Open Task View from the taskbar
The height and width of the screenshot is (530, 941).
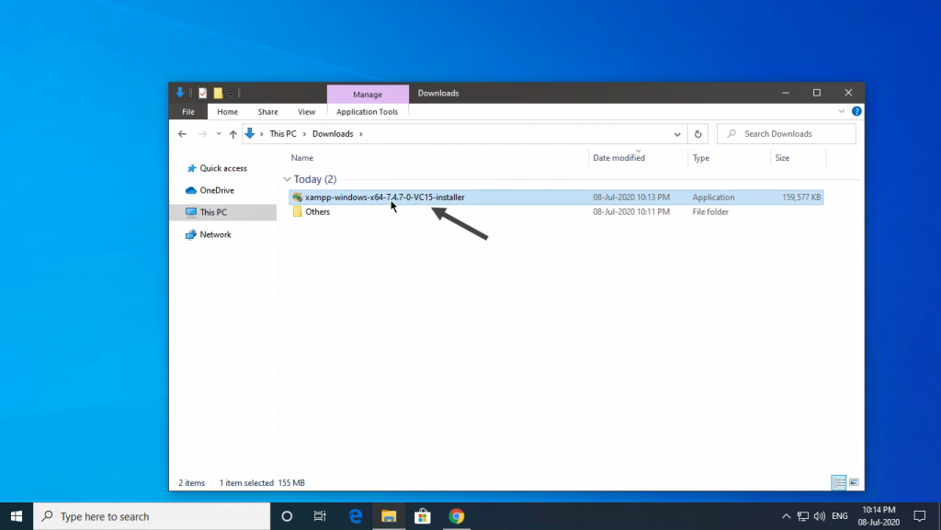[320, 516]
